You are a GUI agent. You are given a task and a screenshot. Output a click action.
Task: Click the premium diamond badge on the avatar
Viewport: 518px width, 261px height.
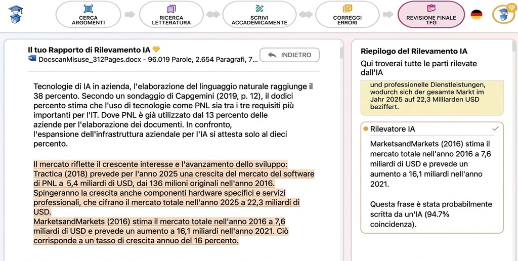click(x=511, y=8)
